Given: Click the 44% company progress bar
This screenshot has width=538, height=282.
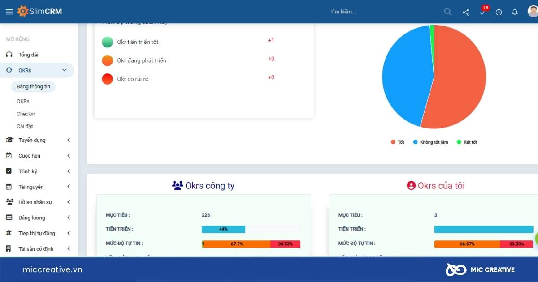Looking at the screenshot, I should coord(223,229).
